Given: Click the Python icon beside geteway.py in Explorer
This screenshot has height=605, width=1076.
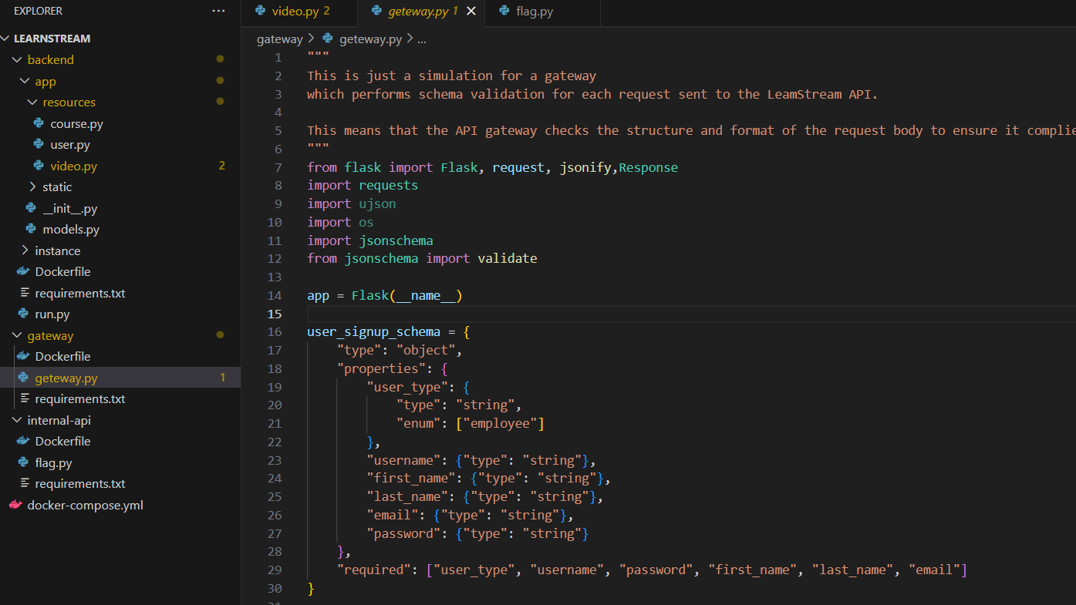Looking at the screenshot, I should (x=23, y=378).
